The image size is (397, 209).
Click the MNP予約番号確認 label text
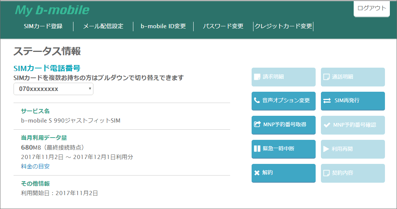click(x=354, y=125)
